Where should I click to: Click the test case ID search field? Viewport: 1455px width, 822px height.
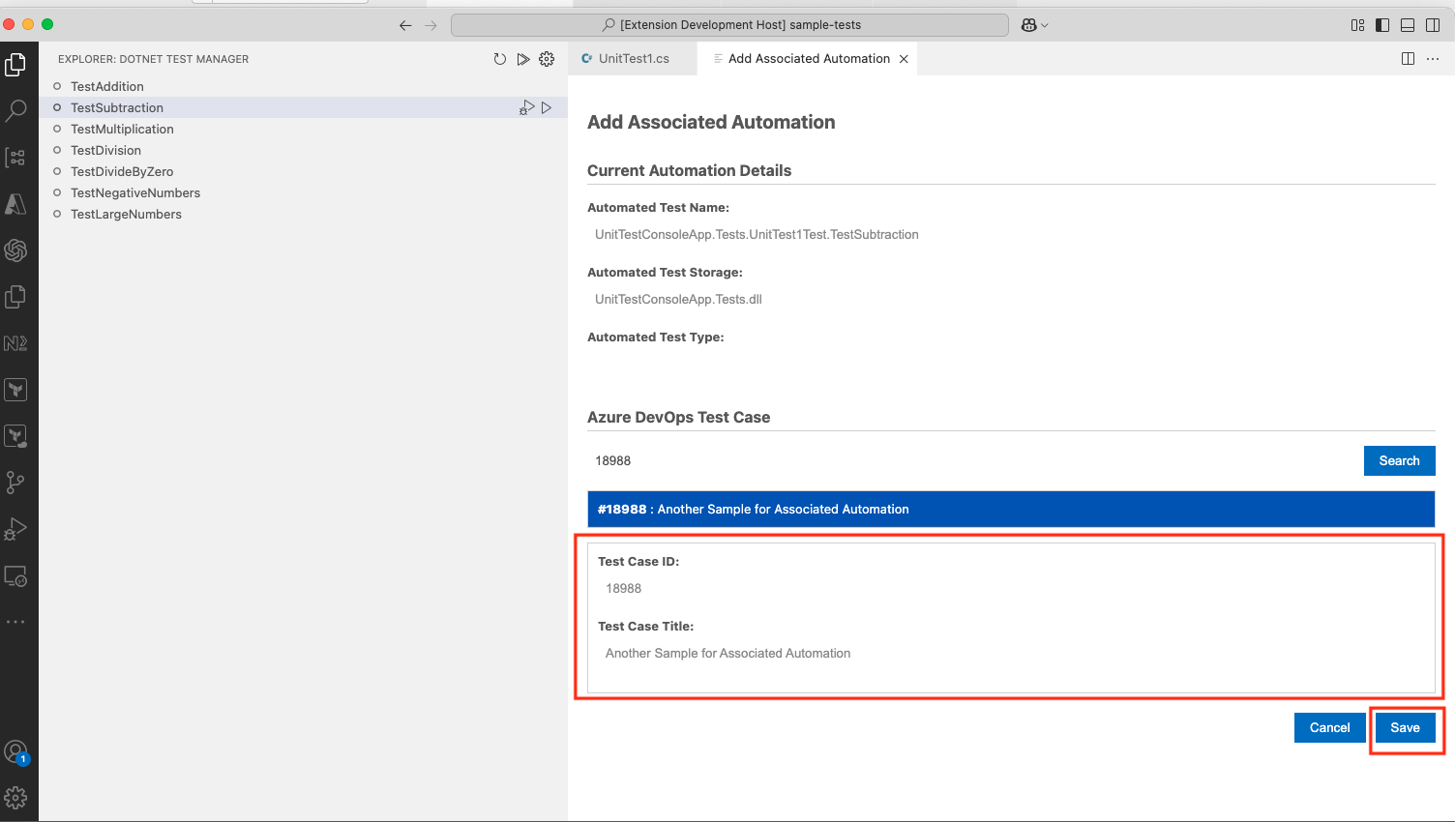tap(971, 460)
